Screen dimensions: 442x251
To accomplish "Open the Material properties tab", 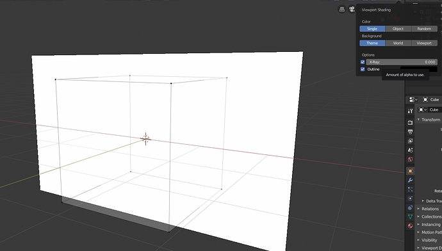I will 410,225.
